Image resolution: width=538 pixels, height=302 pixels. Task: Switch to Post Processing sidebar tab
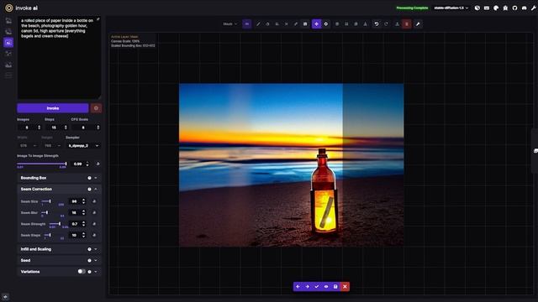8,65
